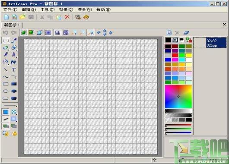Select the flood fill bucket tool

tap(14, 62)
